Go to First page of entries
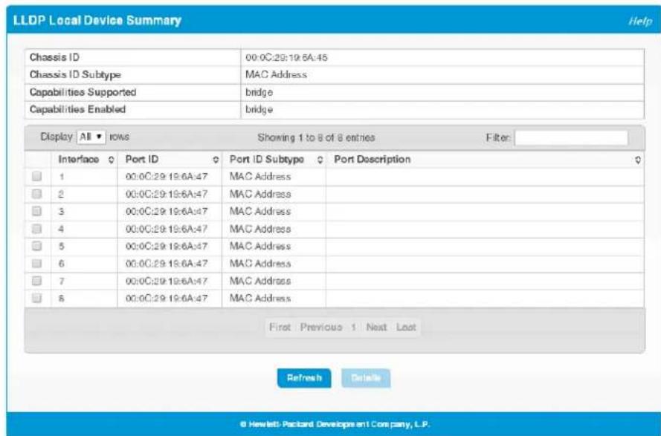661x436 pixels. (x=280, y=328)
